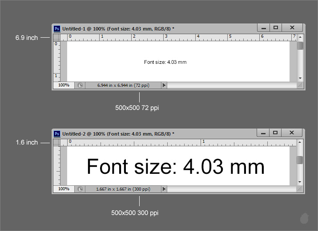318x231 pixels.
Task: Click the 6.944 in x 6.944 in document info
Action: tap(122, 85)
